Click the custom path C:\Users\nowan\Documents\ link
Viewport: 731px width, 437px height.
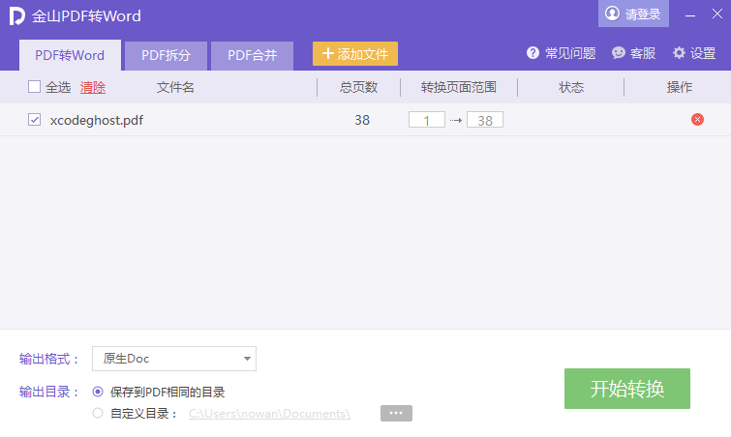269,413
